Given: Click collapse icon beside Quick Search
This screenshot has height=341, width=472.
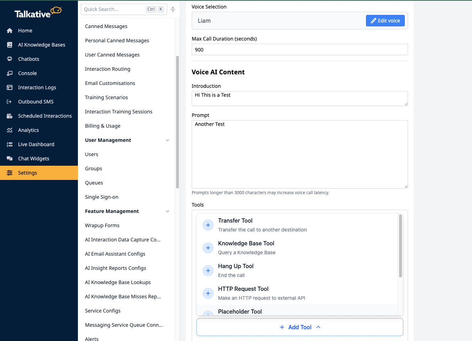Looking at the screenshot, I should pos(173,9).
